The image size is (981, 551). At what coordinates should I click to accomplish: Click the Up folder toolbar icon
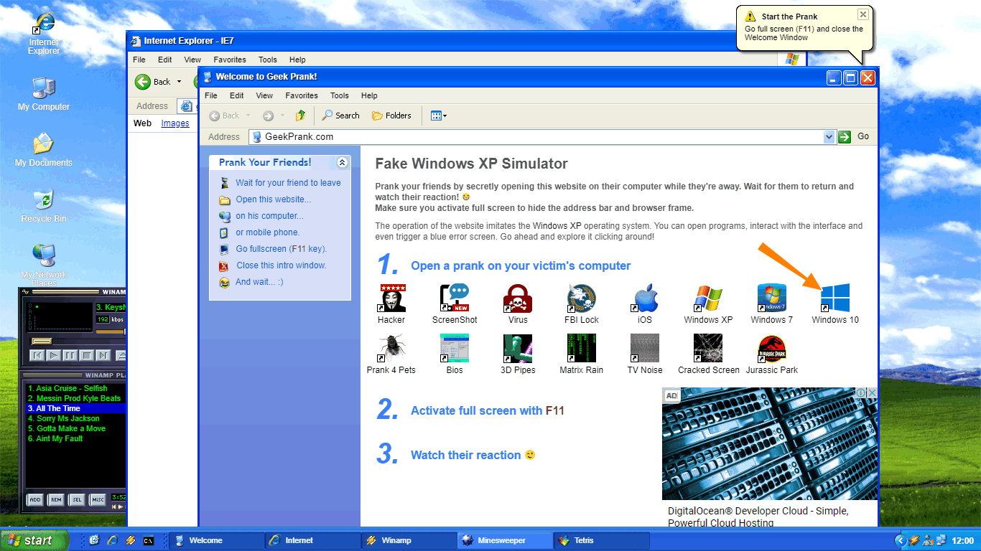coord(300,116)
